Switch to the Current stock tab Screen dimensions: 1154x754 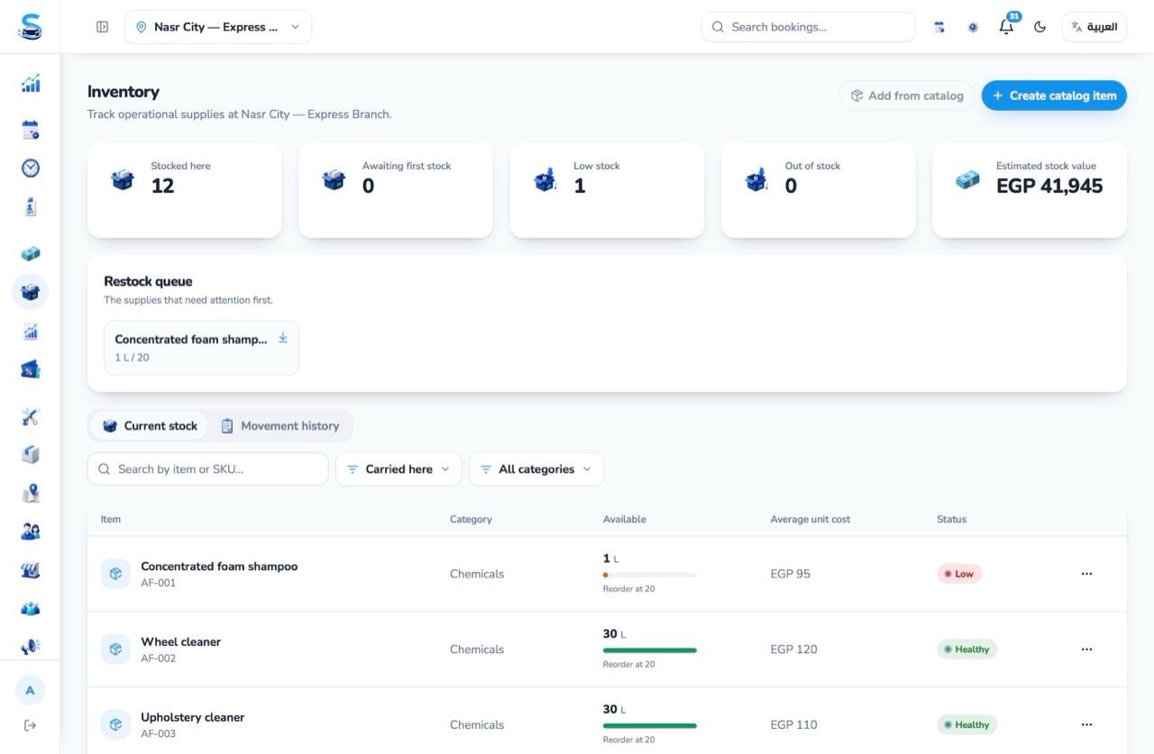coord(150,426)
